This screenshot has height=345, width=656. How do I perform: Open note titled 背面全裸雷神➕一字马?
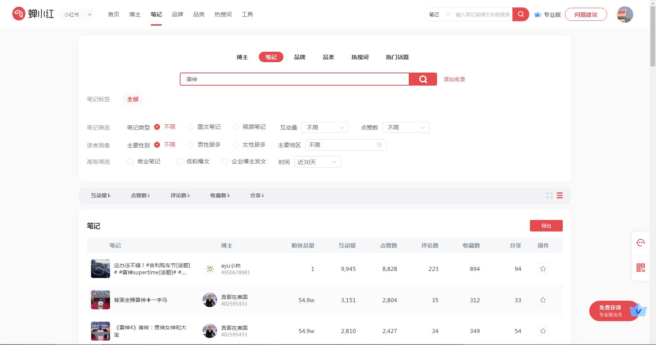click(x=141, y=300)
